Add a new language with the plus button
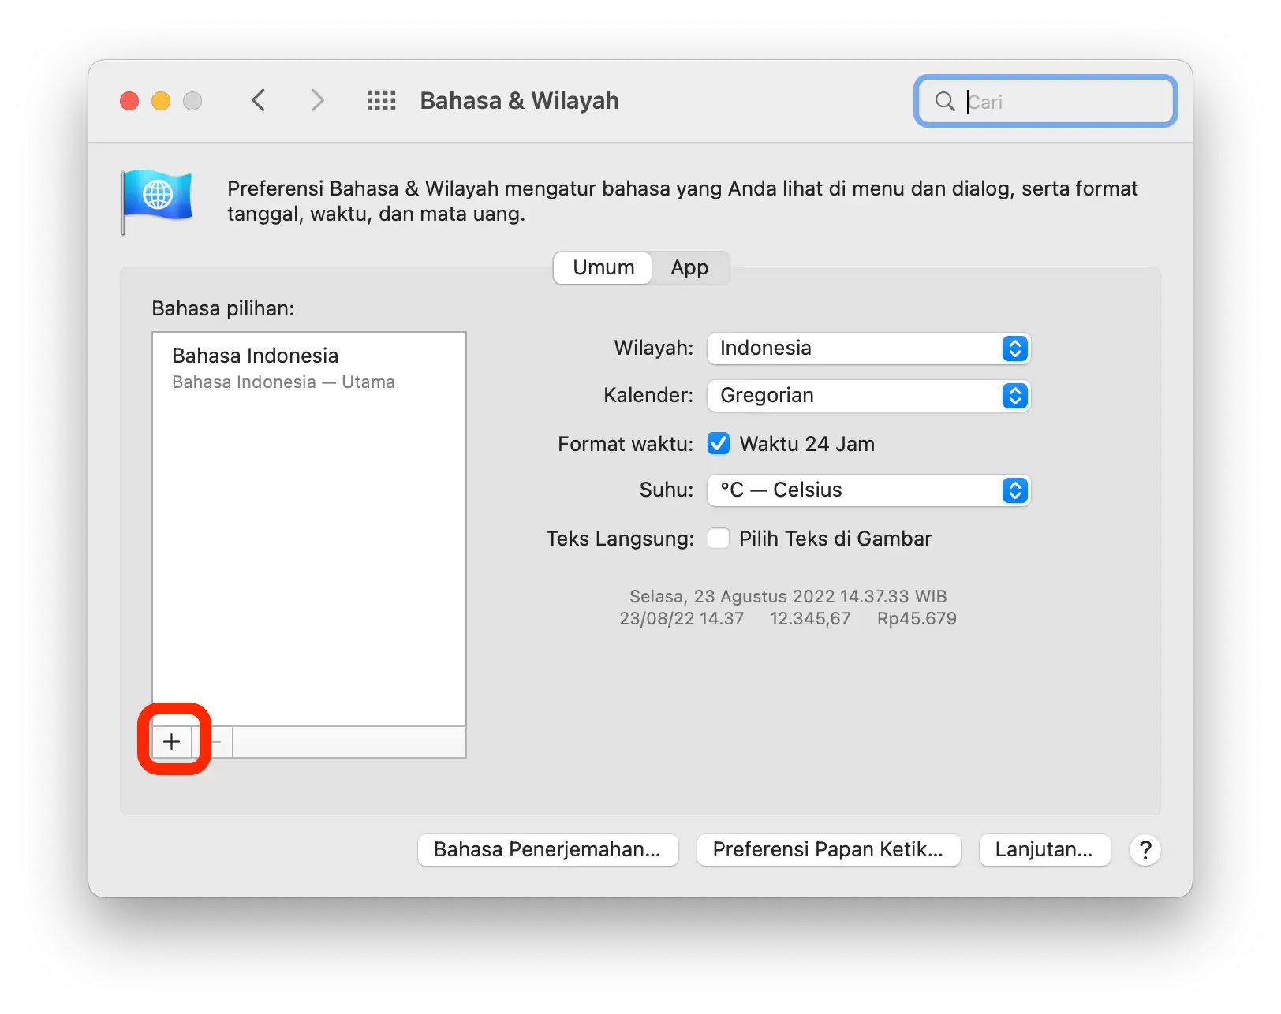Viewport: 1281px width, 1014px height. click(x=172, y=741)
